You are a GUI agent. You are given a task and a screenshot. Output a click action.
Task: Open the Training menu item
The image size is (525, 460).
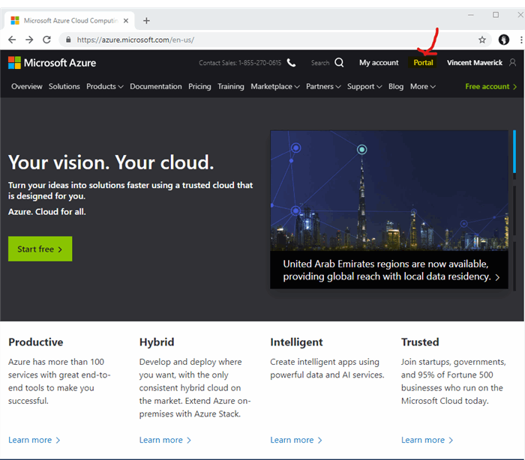(231, 86)
